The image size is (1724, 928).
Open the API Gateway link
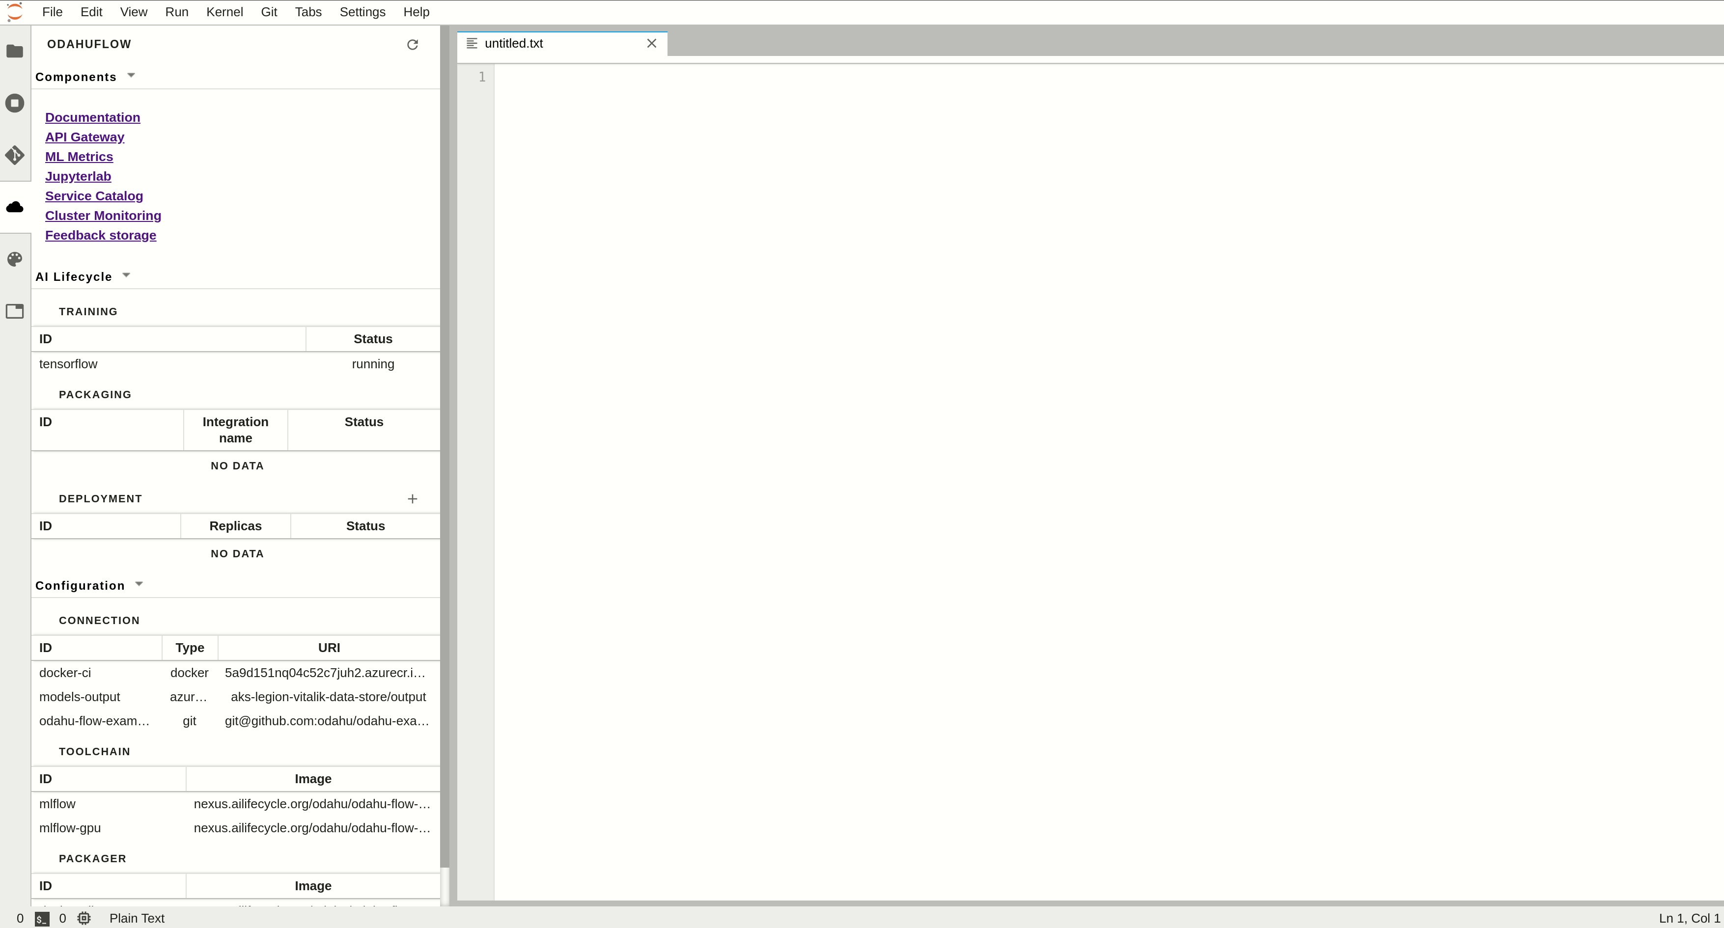pyautogui.click(x=84, y=136)
